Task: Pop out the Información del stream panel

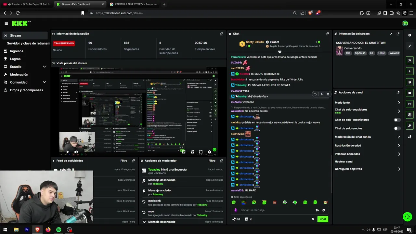Action: [x=398, y=34]
